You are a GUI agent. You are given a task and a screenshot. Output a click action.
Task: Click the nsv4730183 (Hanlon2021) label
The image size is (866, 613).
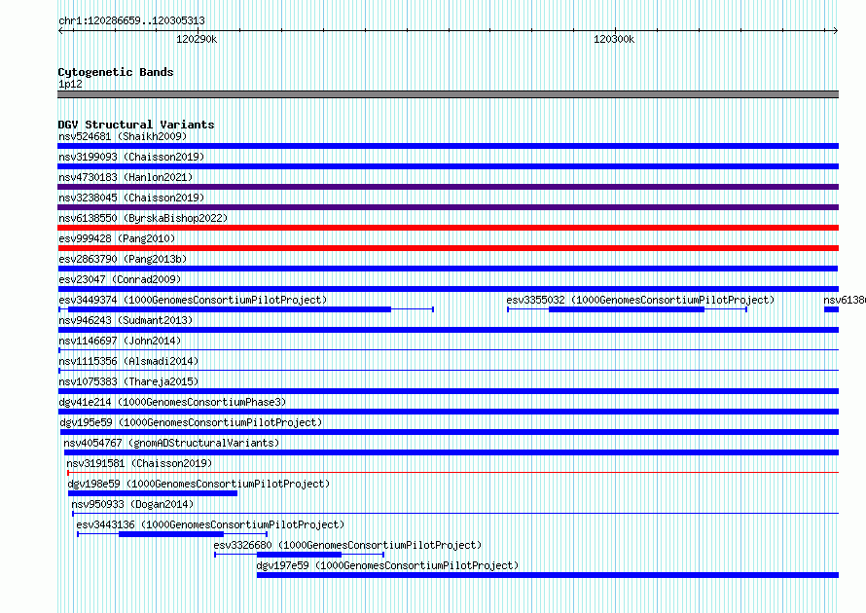tap(126, 177)
